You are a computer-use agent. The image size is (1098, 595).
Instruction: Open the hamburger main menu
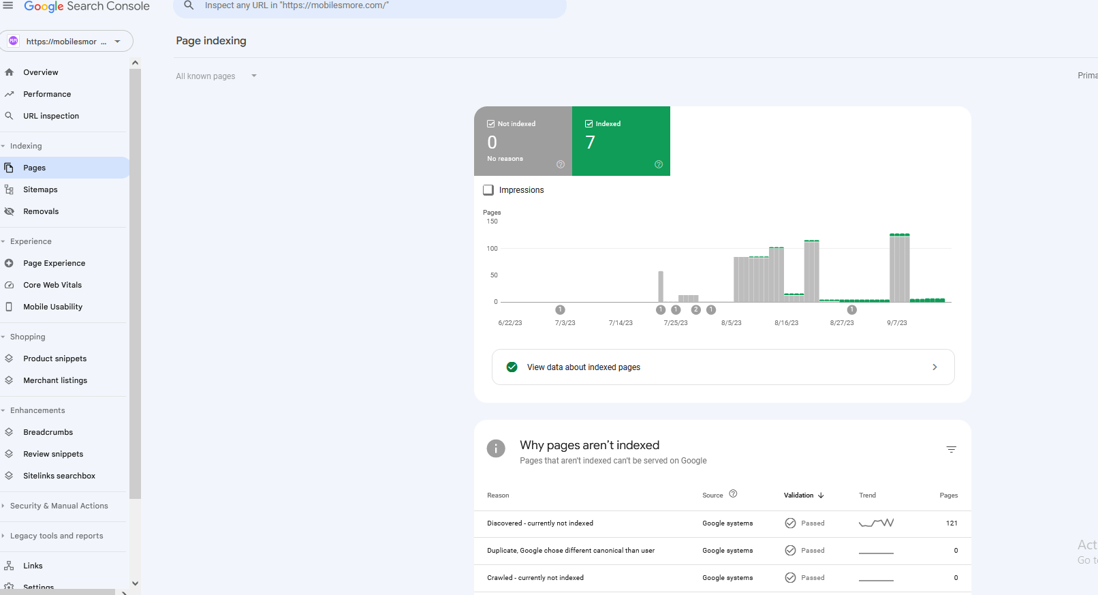coord(8,5)
